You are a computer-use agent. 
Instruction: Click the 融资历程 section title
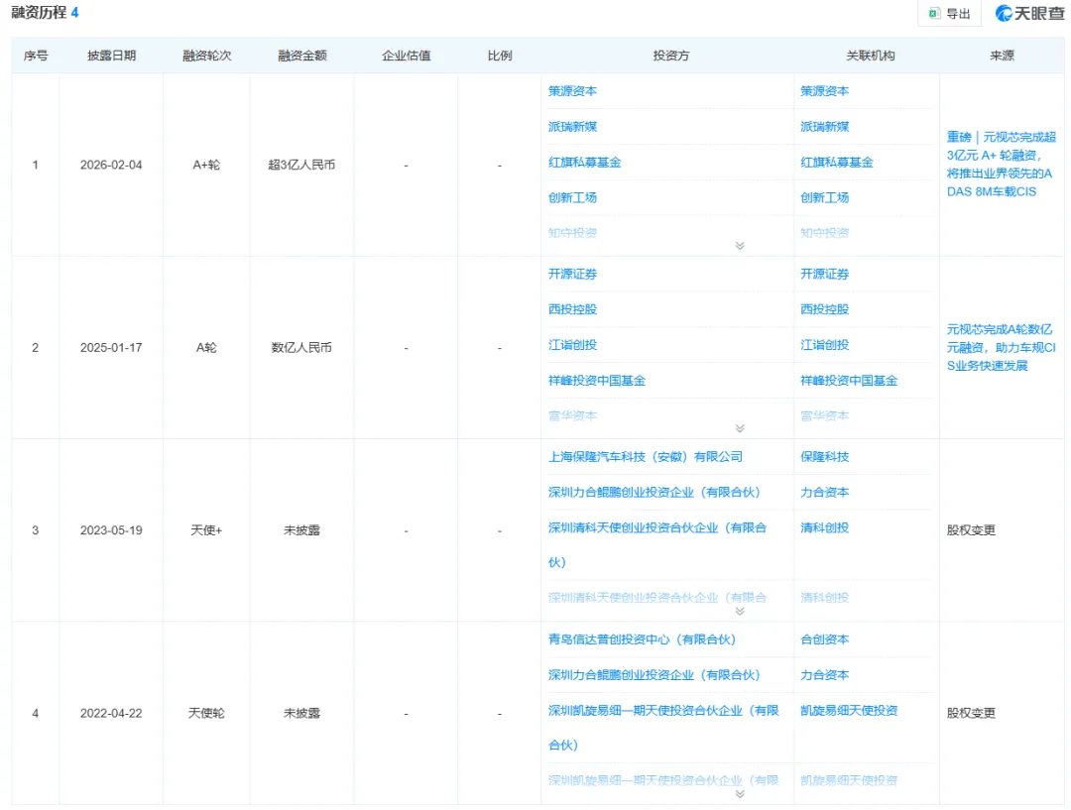(39, 12)
